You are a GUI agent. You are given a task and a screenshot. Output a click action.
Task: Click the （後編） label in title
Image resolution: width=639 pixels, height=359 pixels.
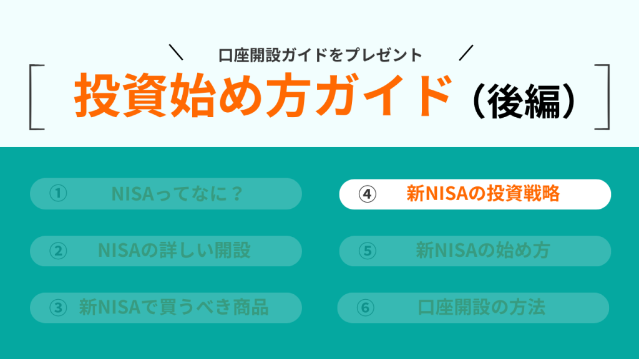tap(522, 99)
